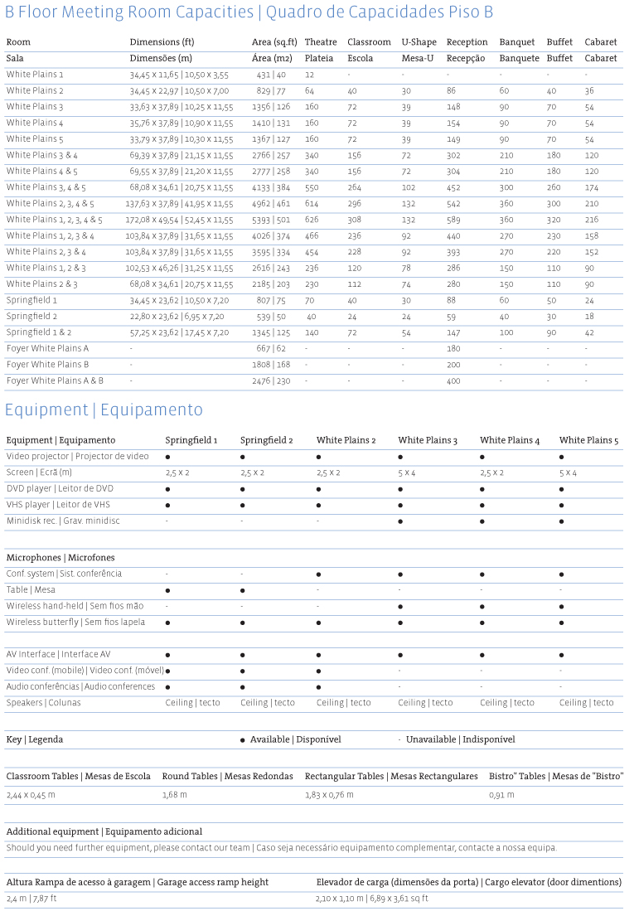
Task: Click the bistro table size "0,91 m"
Action: point(502,795)
